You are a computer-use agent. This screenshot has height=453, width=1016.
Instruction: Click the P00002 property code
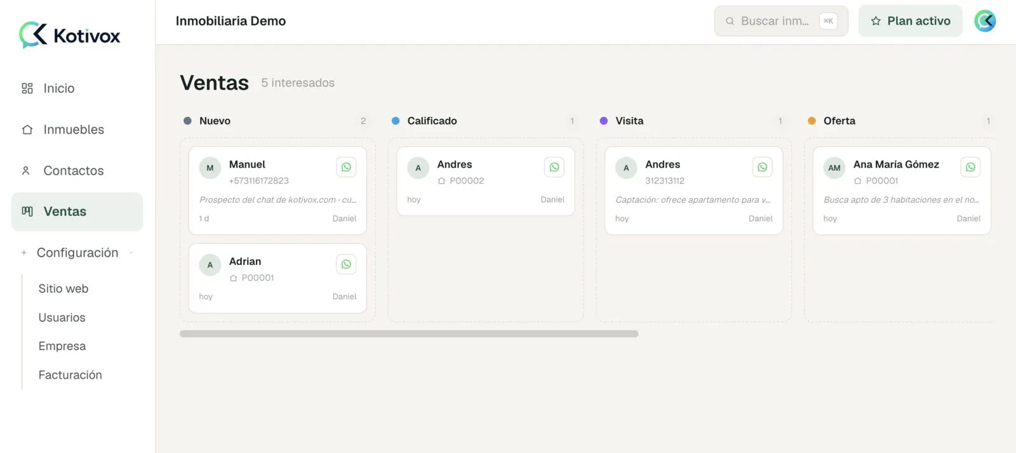coord(467,181)
